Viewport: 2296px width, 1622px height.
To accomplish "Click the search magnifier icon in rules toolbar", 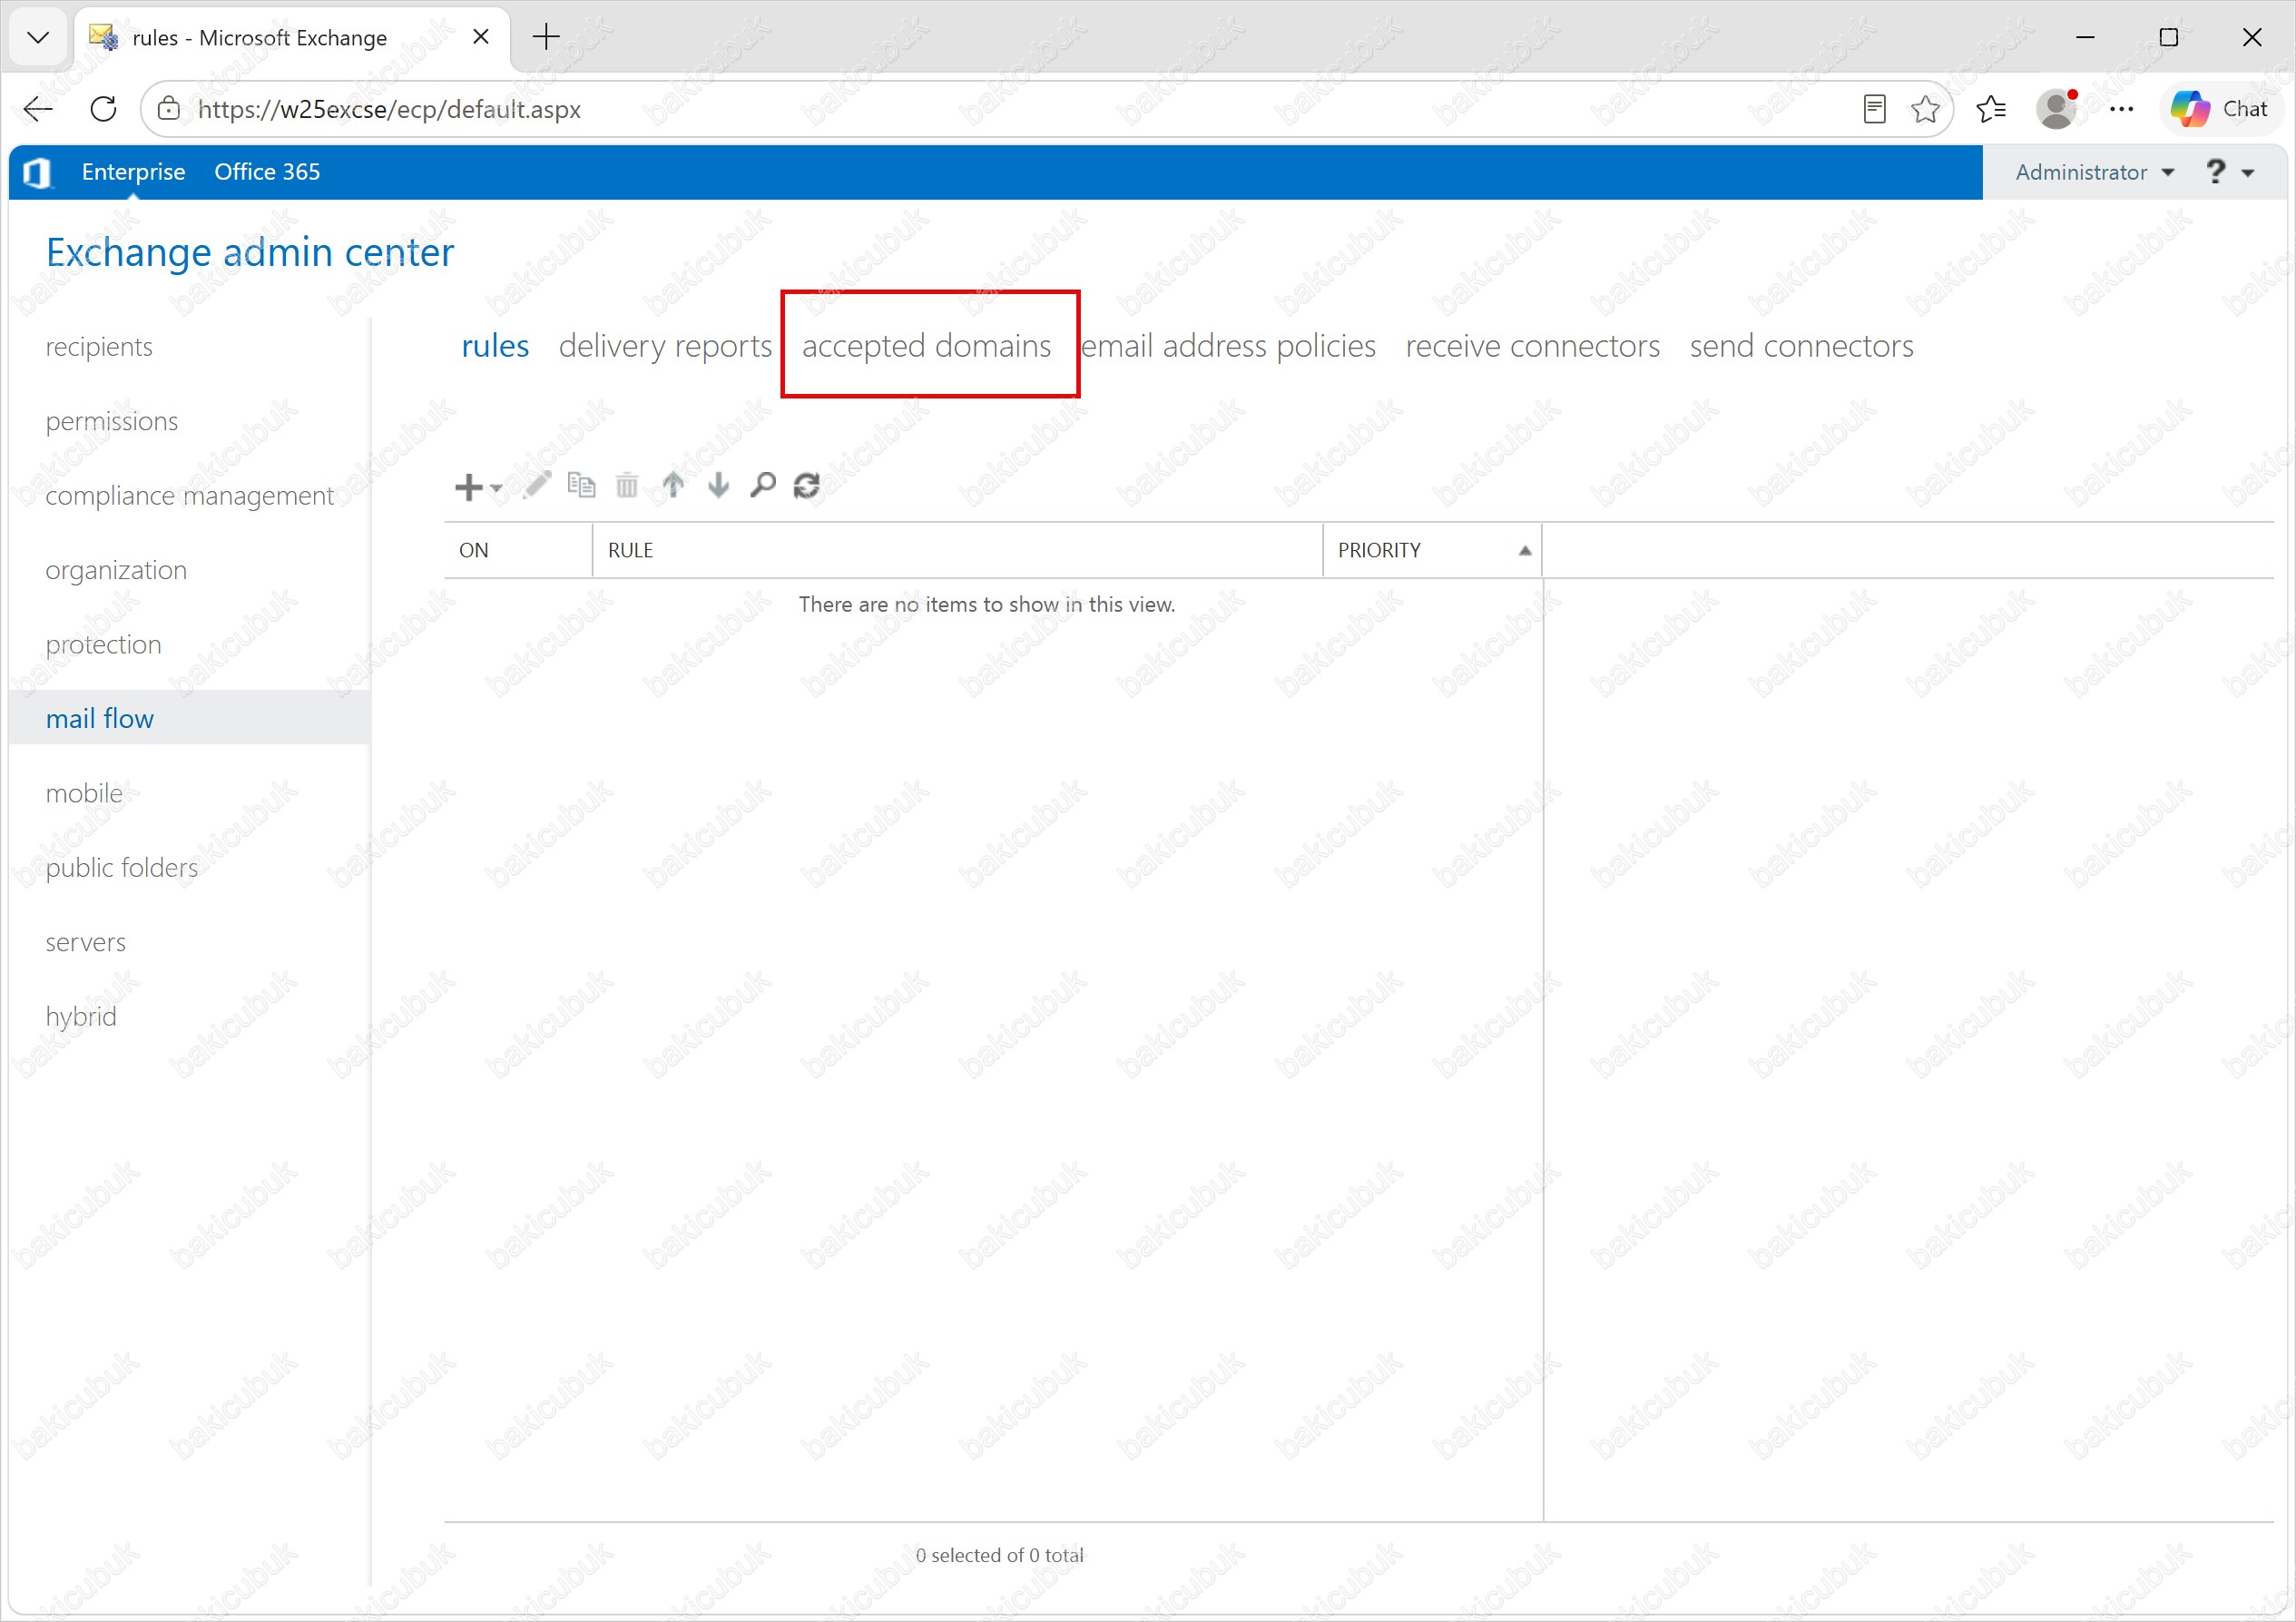I will point(763,486).
